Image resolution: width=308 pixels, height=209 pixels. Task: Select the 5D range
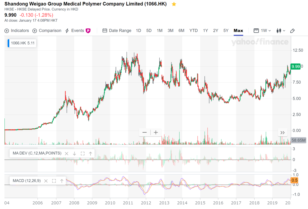click(149, 31)
